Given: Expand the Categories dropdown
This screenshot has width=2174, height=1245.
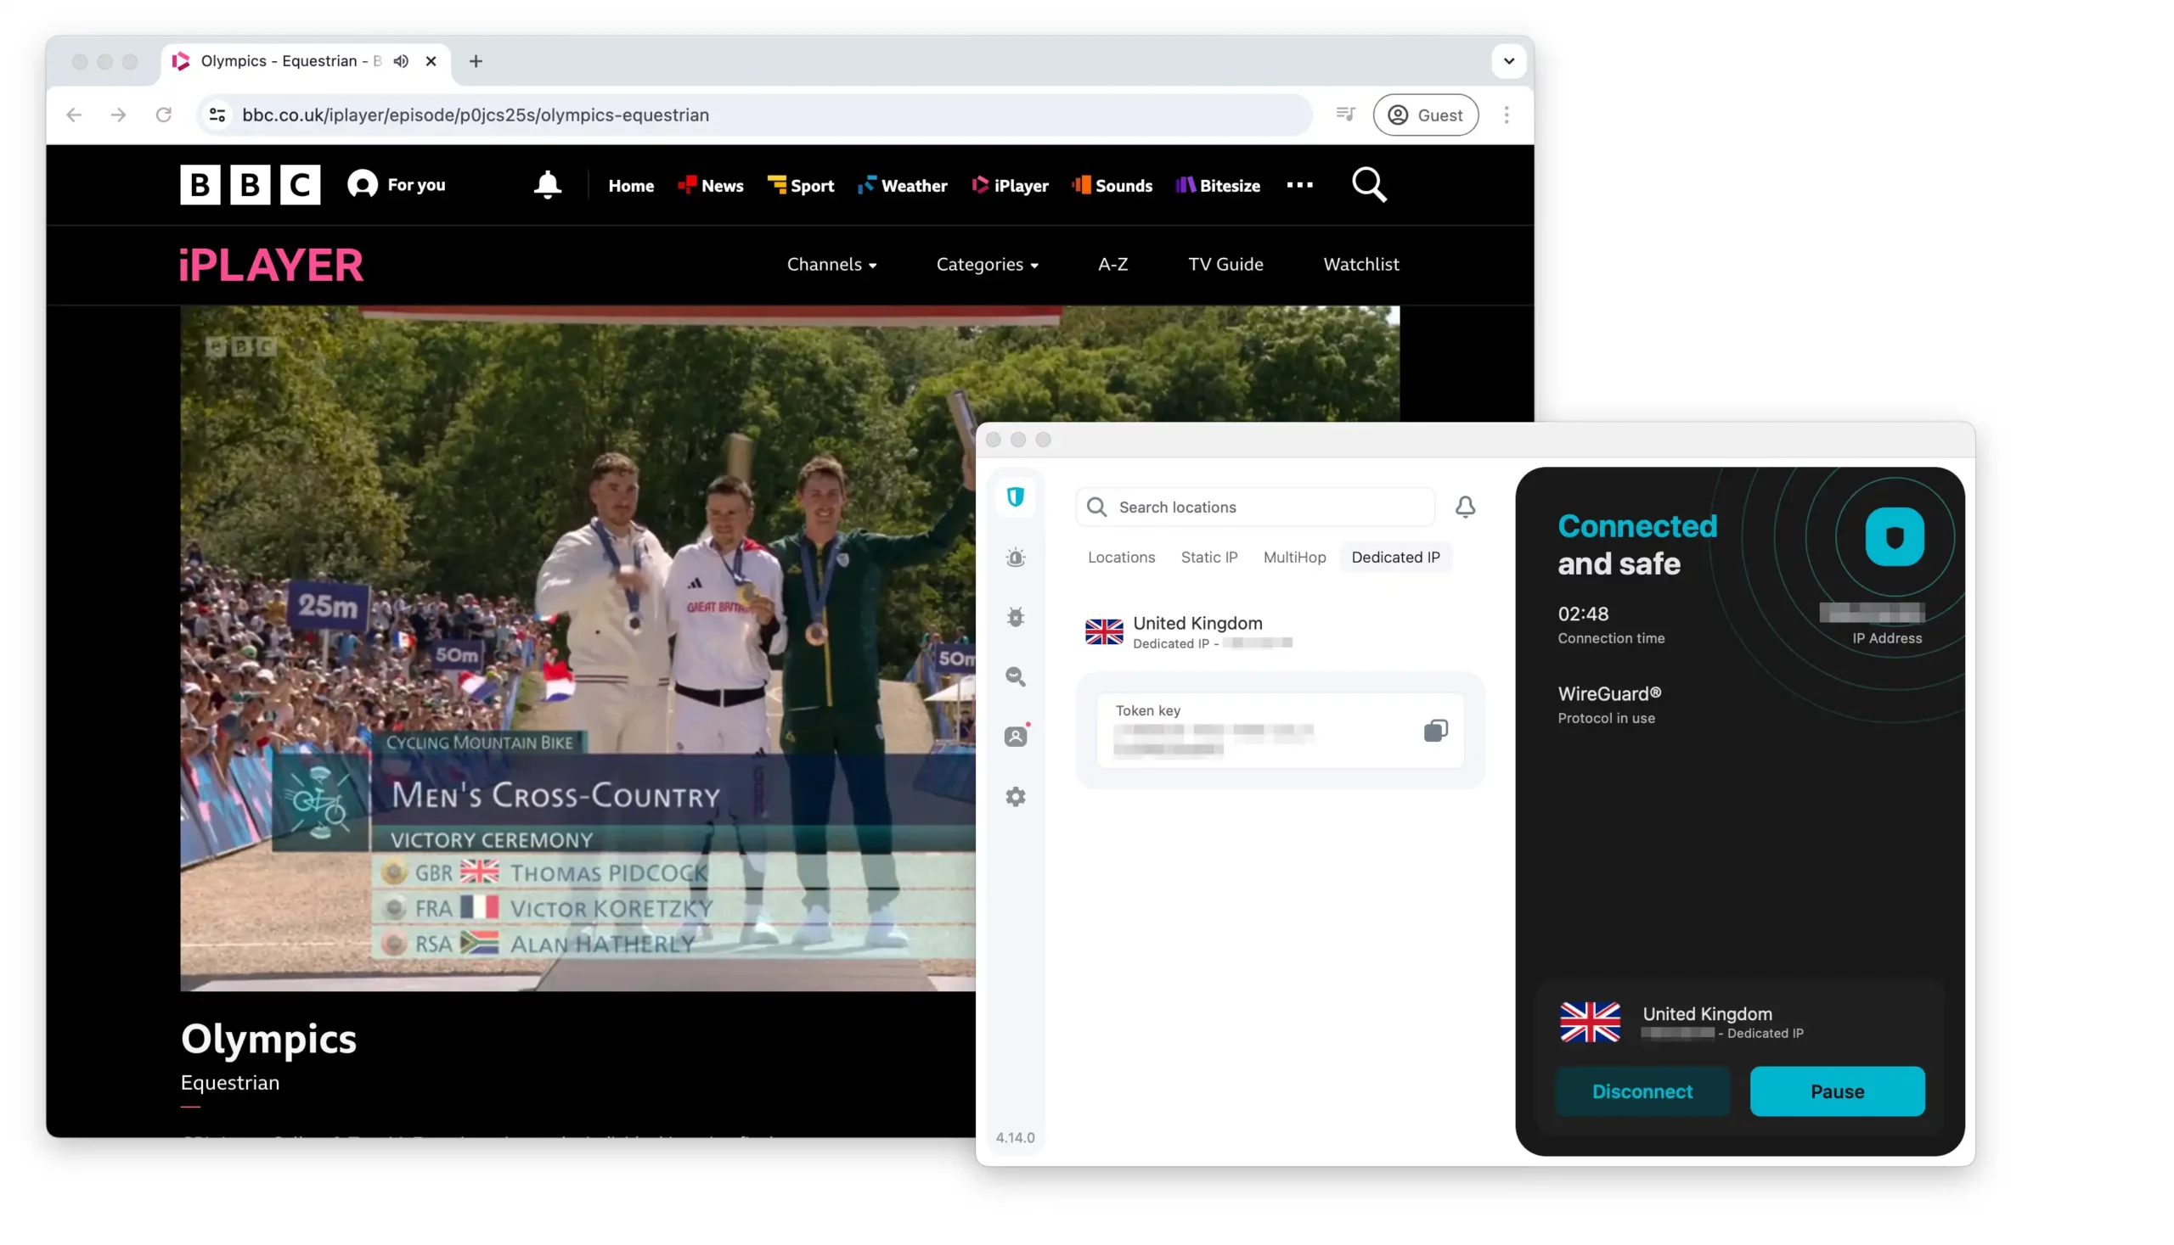Looking at the screenshot, I should tap(988, 264).
